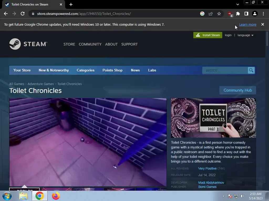Open the language dropdown
This screenshot has width=269, height=201.
point(245,35)
